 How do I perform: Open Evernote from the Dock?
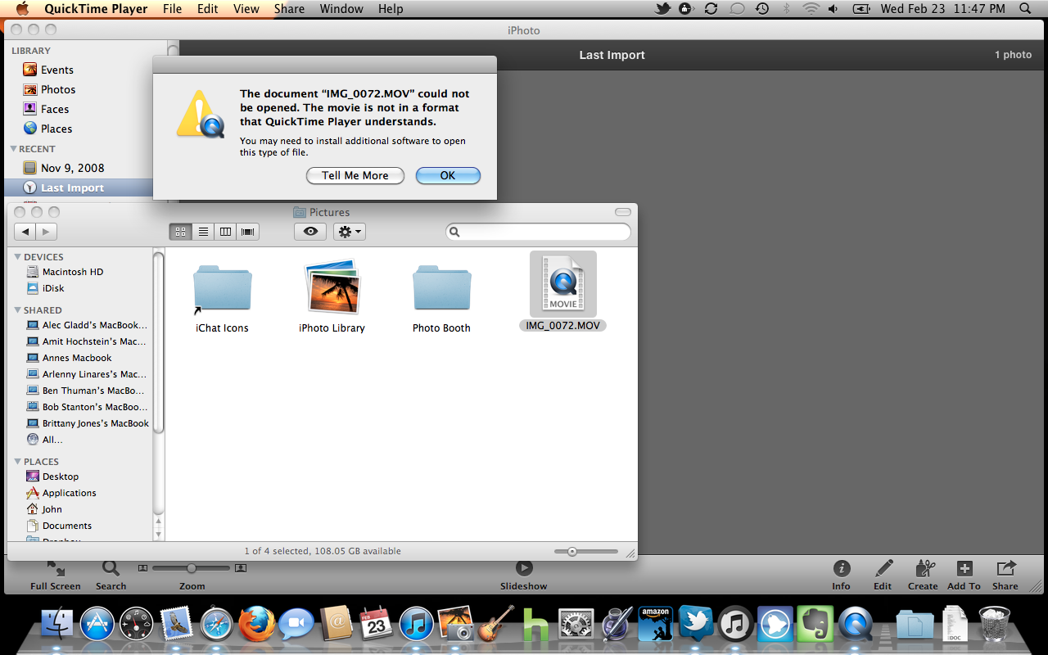point(815,625)
